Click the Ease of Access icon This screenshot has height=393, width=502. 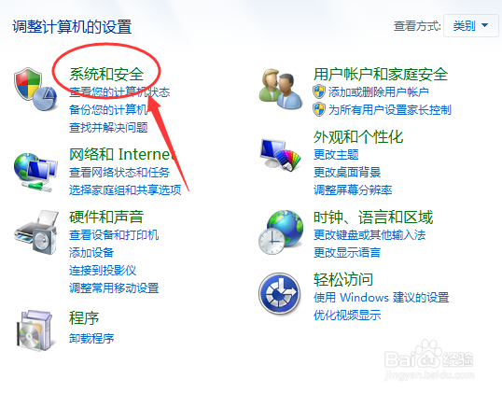pyautogui.click(x=280, y=293)
